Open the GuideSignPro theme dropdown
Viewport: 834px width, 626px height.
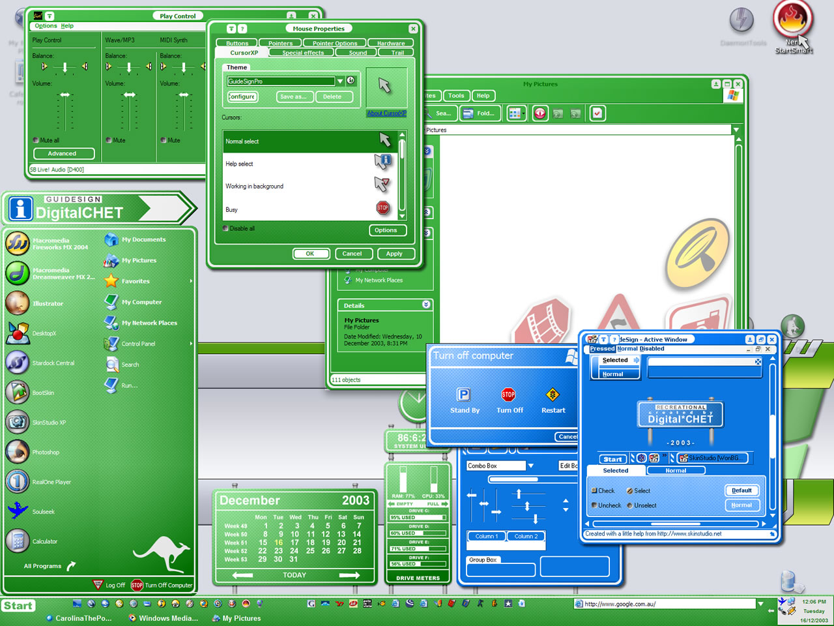(340, 82)
